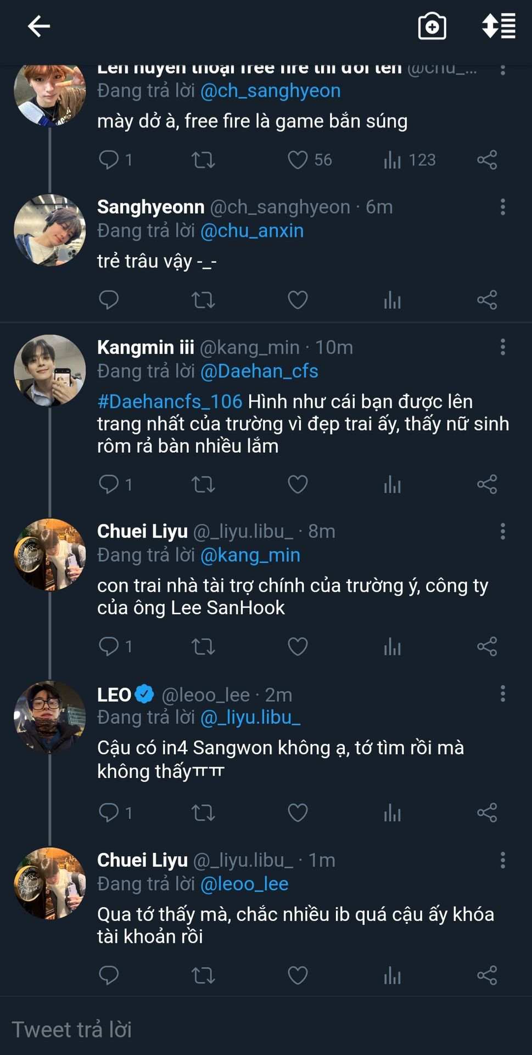The height and width of the screenshot is (1055, 532).
Task: View analytics of tweet with 123 views
Action: pyautogui.click(x=393, y=160)
